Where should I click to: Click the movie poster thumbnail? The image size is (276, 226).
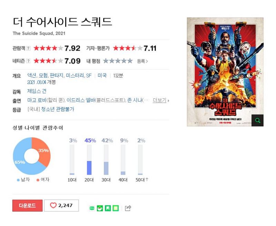pos(225,72)
